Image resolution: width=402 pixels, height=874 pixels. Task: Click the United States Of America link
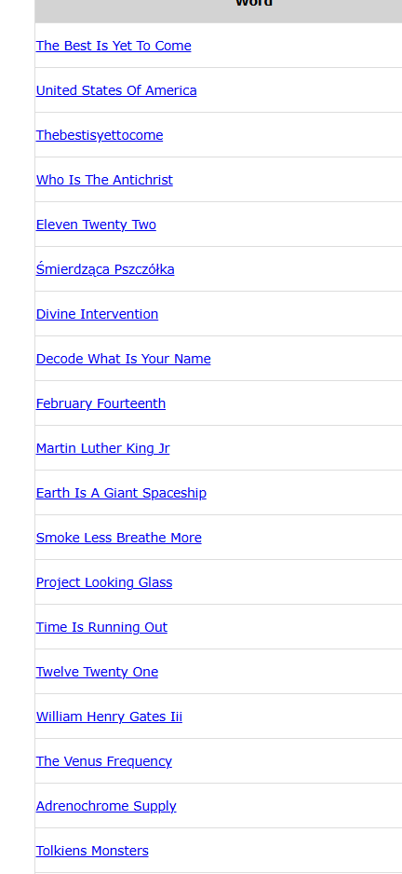tap(116, 90)
